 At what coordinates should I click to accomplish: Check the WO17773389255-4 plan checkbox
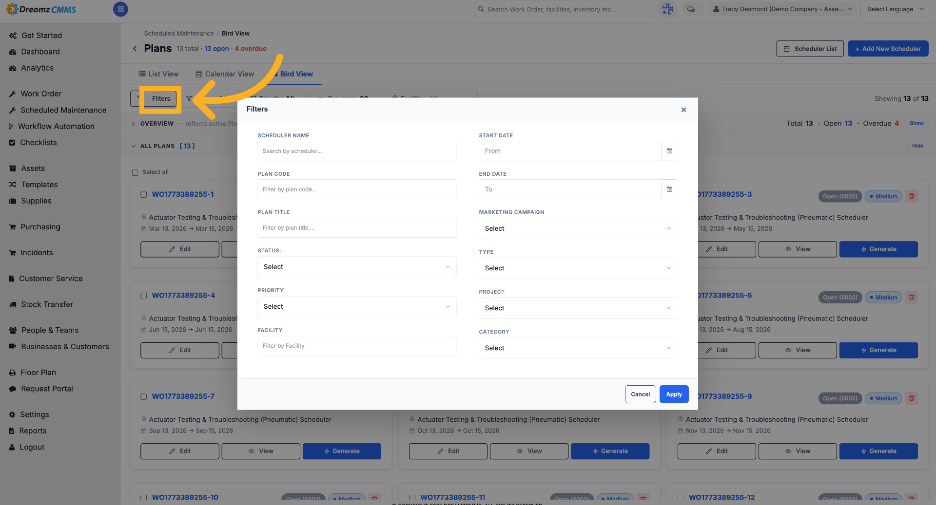pos(143,296)
